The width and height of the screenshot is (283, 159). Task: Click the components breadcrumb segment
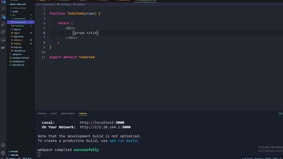[x=48, y=4]
